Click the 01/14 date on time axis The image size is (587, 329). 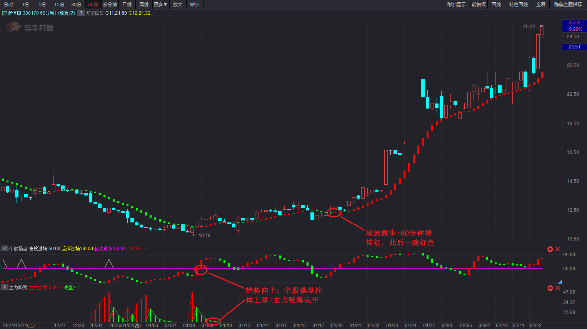263,326
